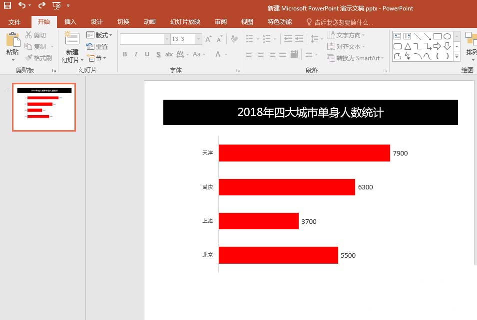The width and height of the screenshot is (477, 320).
Task: Open the Customize Quick Access Toolbar arrow
Action: tap(68, 5)
